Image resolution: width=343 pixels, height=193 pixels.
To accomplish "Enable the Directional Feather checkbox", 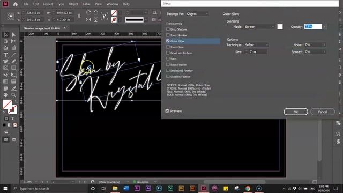I will tap(168, 70).
